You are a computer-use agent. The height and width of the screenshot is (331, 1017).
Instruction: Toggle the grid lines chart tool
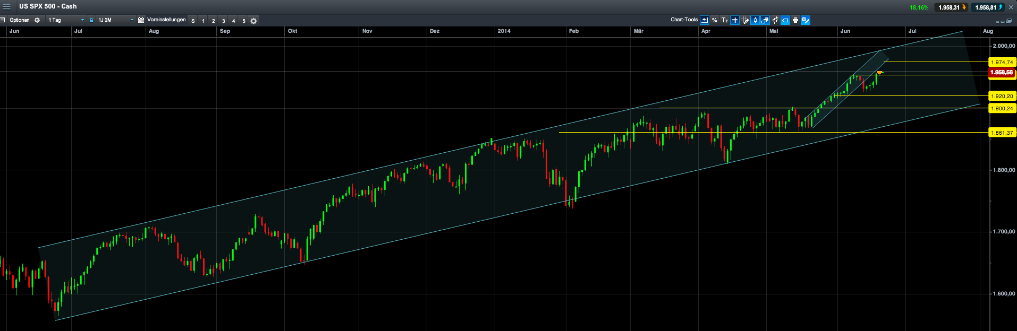click(x=735, y=20)
